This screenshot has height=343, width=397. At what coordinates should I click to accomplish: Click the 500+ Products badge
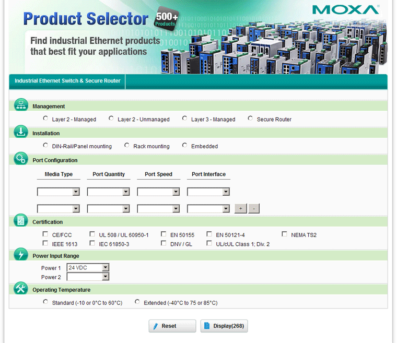(x=167, y=19)
